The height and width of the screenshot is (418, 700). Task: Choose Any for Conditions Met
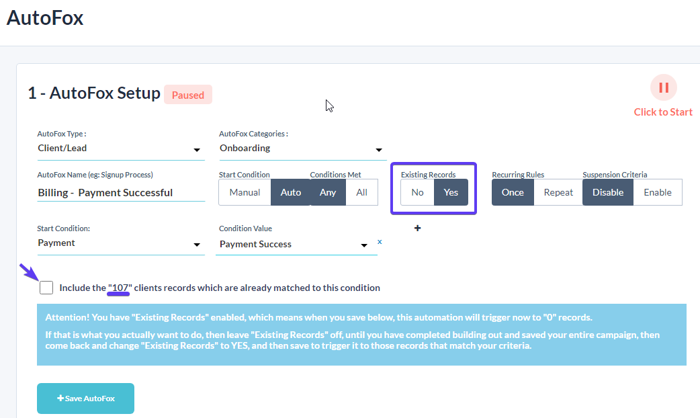pos(328,192)
